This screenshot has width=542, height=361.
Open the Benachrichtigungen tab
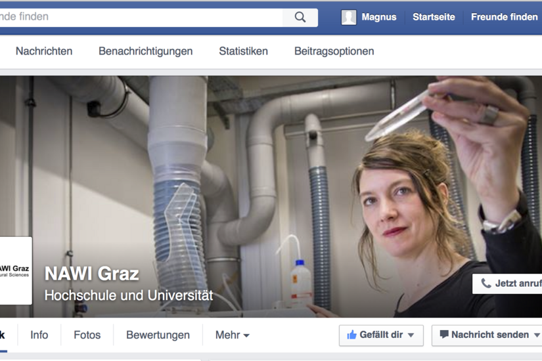click(x=146, y=51)
